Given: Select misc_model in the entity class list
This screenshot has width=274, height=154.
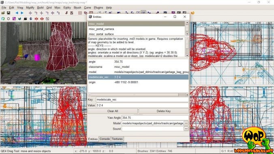Looking at the screenshot, I should point(136,24).
